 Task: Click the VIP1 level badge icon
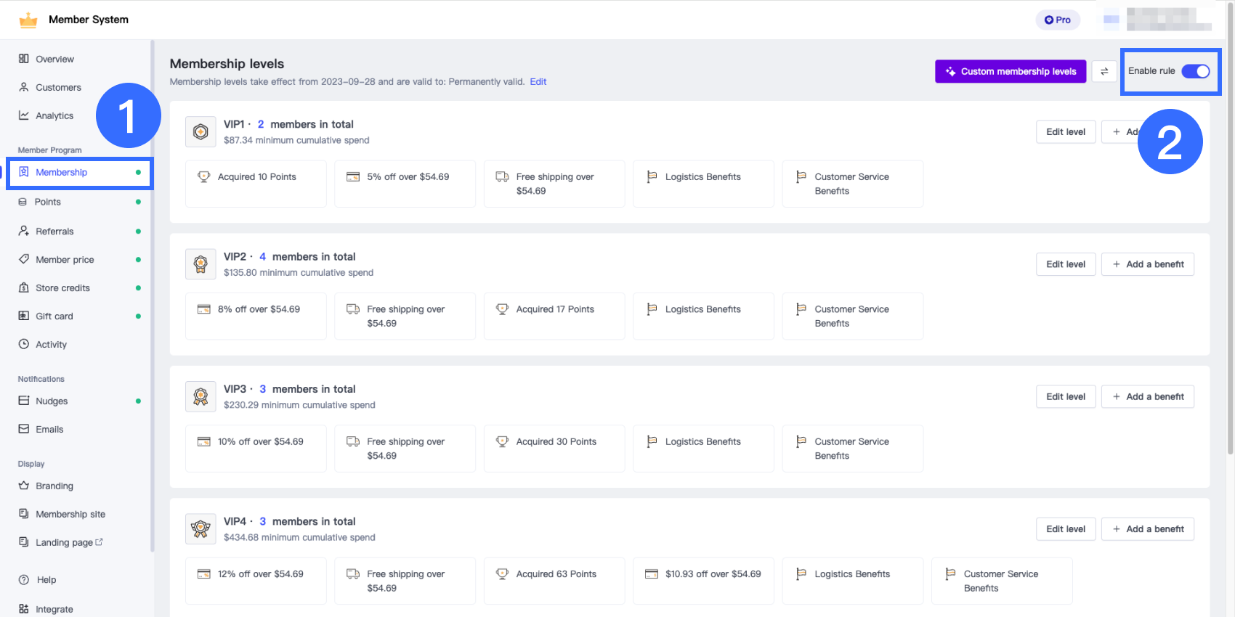pos(201,131)
